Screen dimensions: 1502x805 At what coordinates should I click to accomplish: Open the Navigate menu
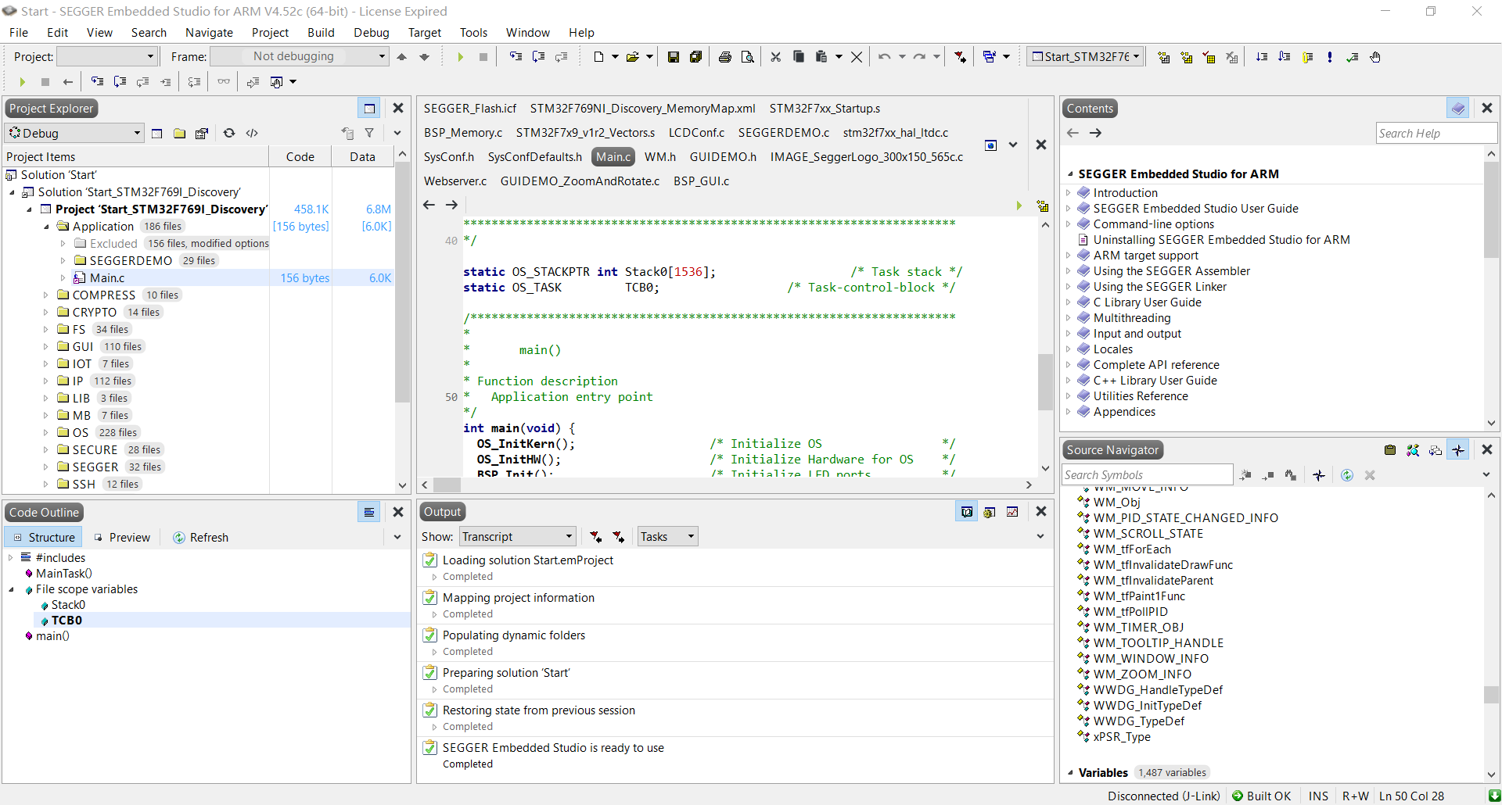click(209, 32)
